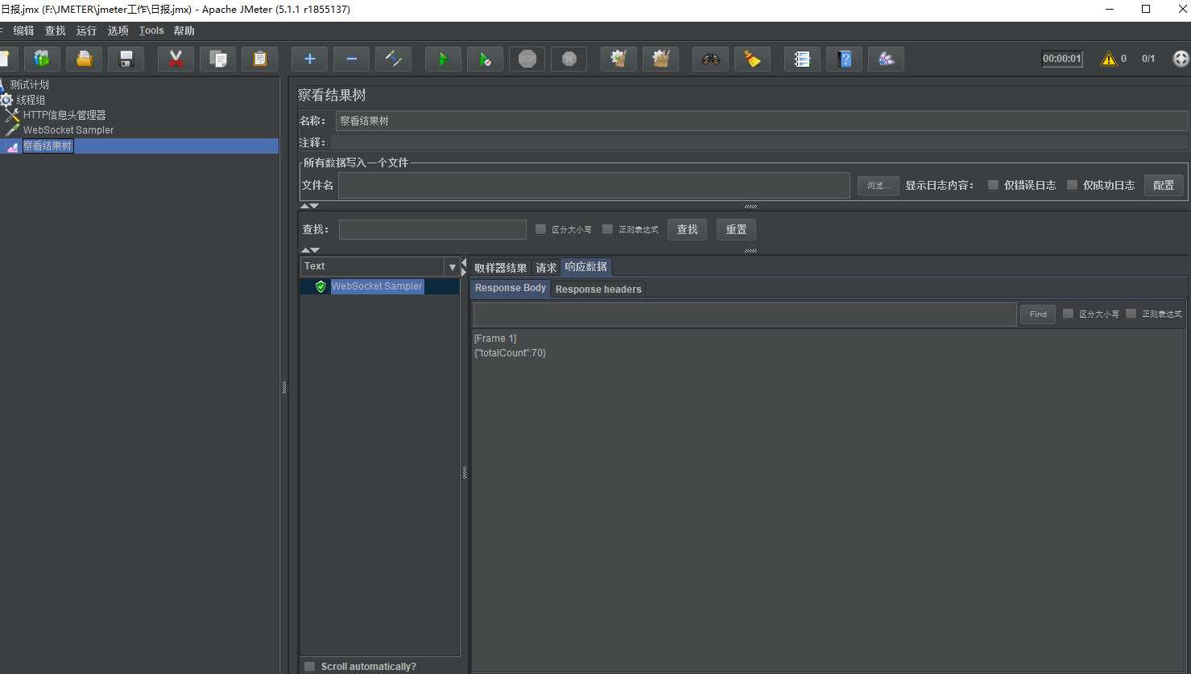The height and width of the screenshot is (674, 1191).
Task: Enable Scroll automatically? checkbox
Action: [x=309, y=666]
